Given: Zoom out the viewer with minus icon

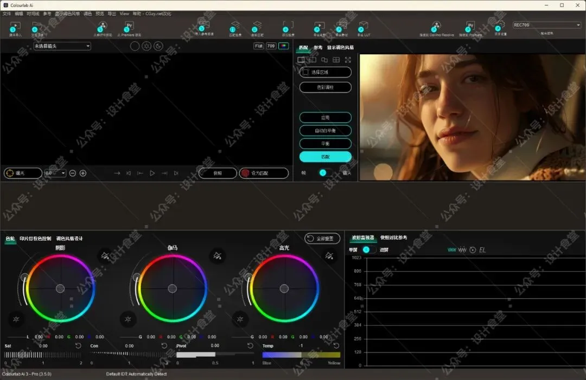Looking at the screenshot, I should point(73,173).
